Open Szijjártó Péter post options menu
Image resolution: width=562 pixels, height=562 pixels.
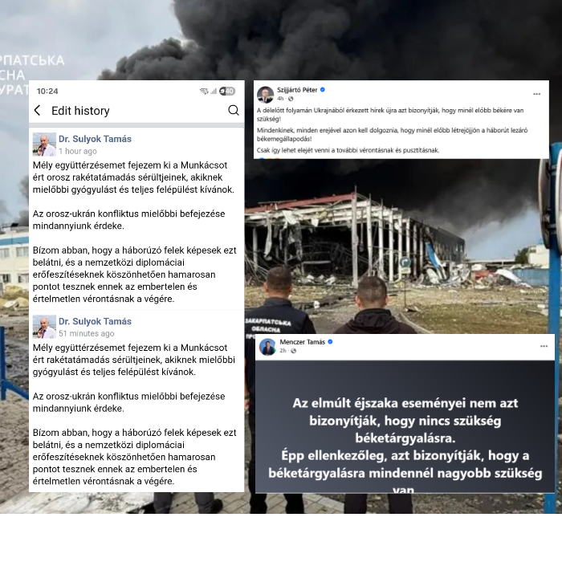(536, 94)
